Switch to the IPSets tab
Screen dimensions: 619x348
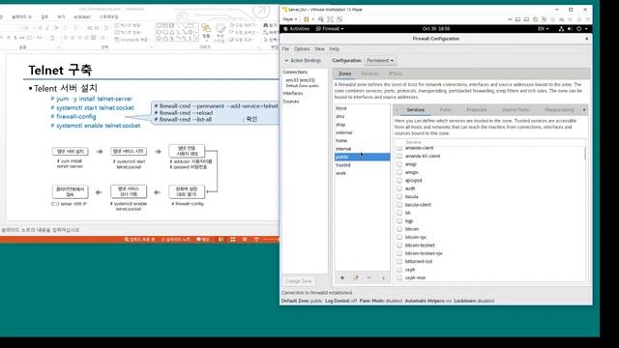pyautogui.click(x=396, y=73)
